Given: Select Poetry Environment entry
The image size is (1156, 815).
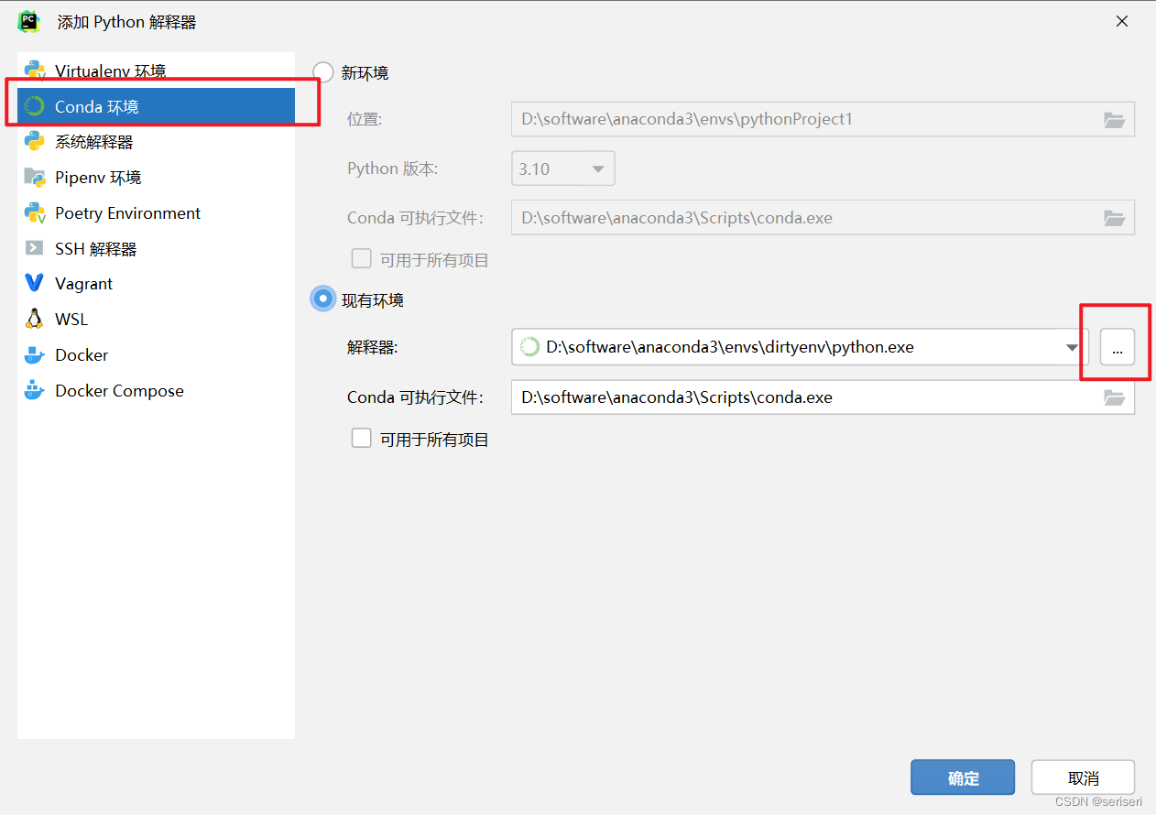Looking at the screenshot, I should (156, 213).
